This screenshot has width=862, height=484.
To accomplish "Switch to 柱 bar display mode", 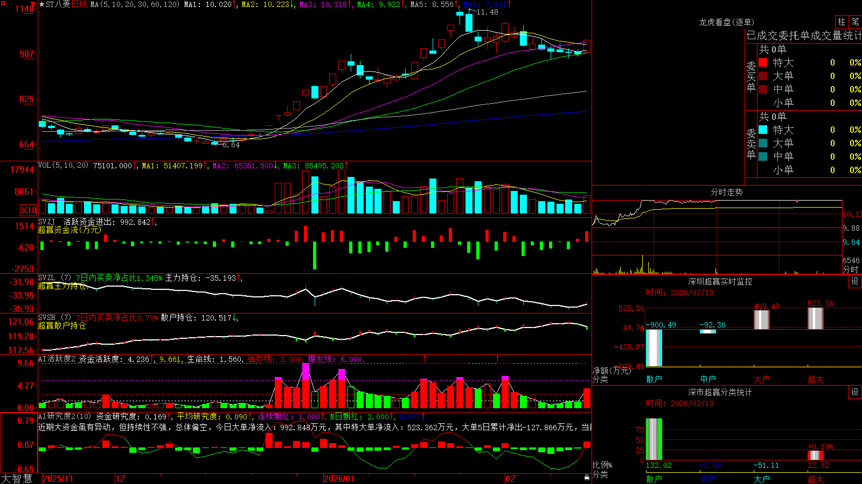I will point(842,22).
